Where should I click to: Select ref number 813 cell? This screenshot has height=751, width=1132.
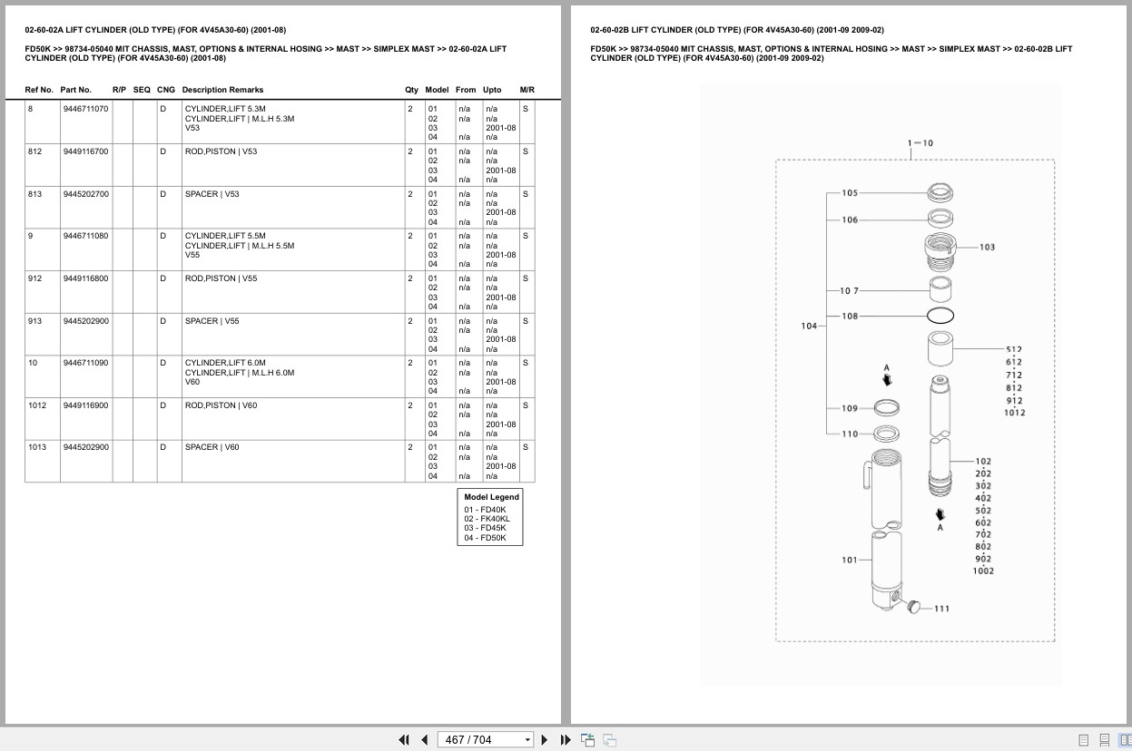[x=43, y=208]
